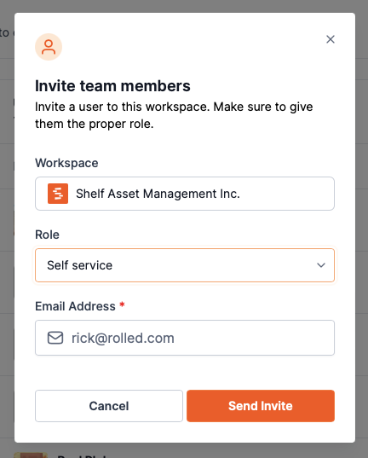Click the Invite team members heading

pyautogui.click(x=112, y=86)
